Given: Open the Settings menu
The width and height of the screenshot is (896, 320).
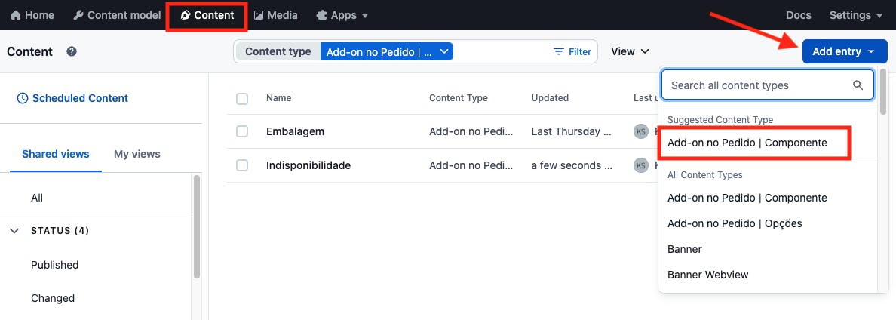Looking at the screenshot, I should pyautogui.click(x=855, y=15).
